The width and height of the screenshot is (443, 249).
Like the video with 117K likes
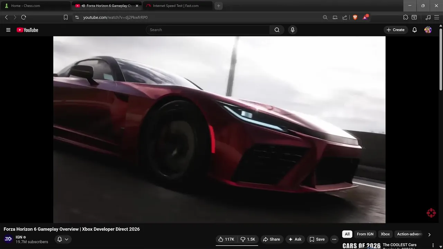[226, 239]
